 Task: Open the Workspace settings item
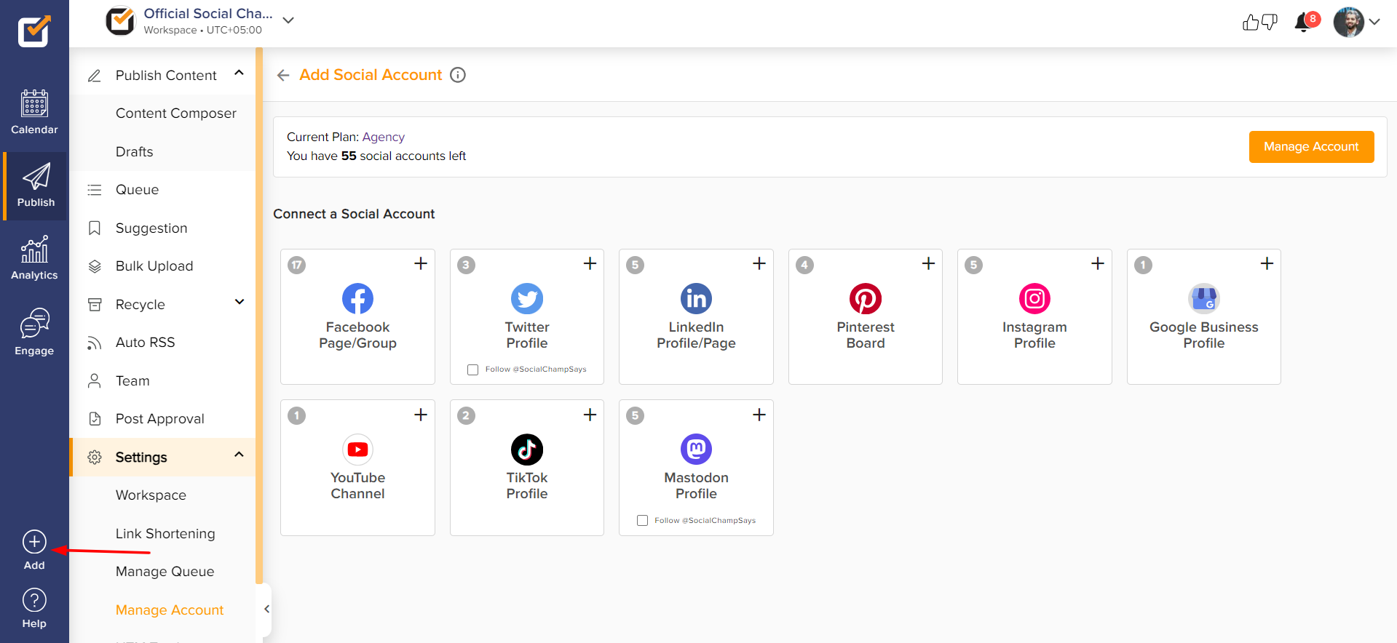(x=151, y=495)
